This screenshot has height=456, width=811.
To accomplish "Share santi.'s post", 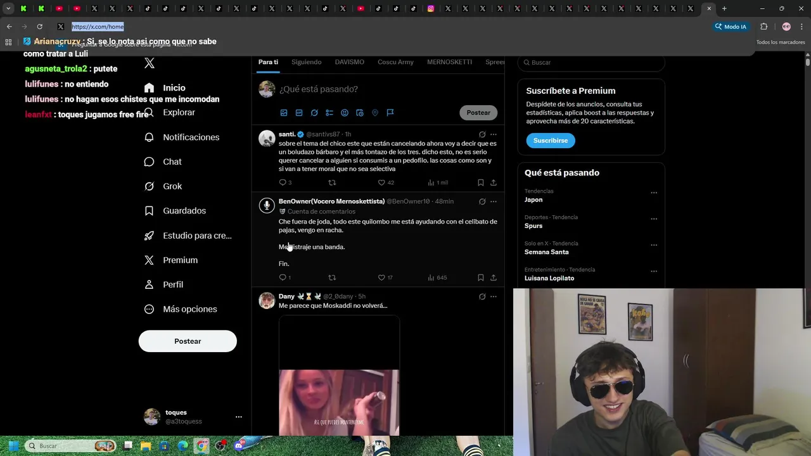I will coord(494,182).
